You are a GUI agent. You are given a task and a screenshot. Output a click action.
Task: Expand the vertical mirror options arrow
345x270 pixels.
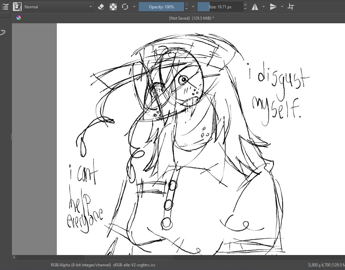coord(282,7)
